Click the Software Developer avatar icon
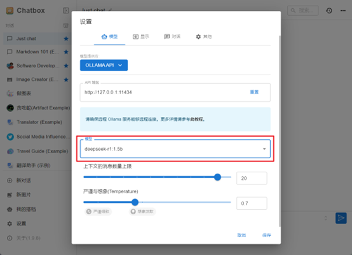Viewport: 352px width, 255px height. coord(10,66)
